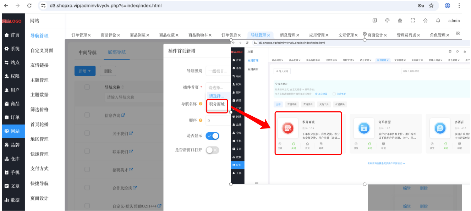Click the orange help icon next to 顺序
The width and height of the screenshot is (471, 211).
(201, 120)
